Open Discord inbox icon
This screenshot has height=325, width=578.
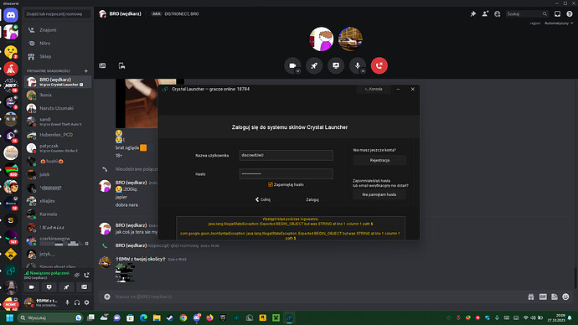coord(557,14)
